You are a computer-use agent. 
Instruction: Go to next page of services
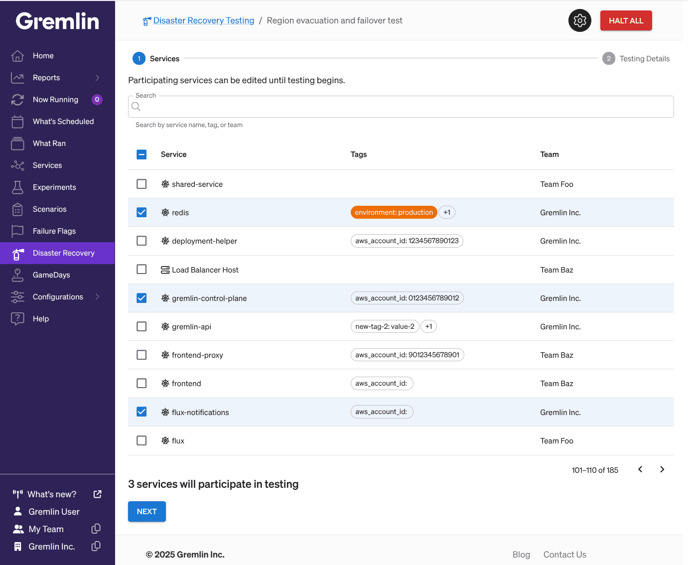pos(662,469)
